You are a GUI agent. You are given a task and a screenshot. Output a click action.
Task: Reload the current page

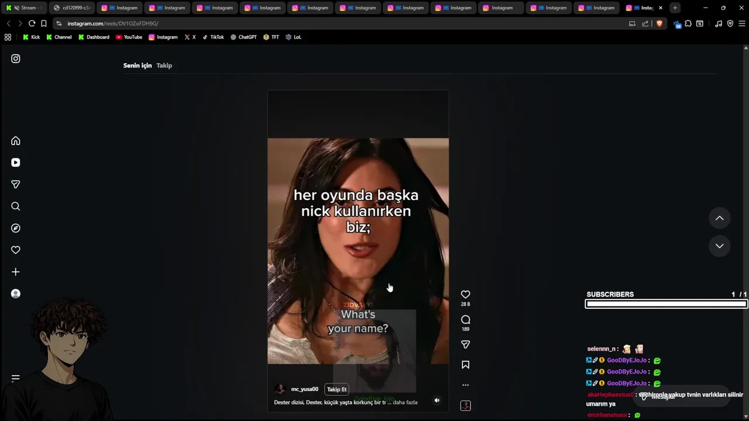coord(32,23)
